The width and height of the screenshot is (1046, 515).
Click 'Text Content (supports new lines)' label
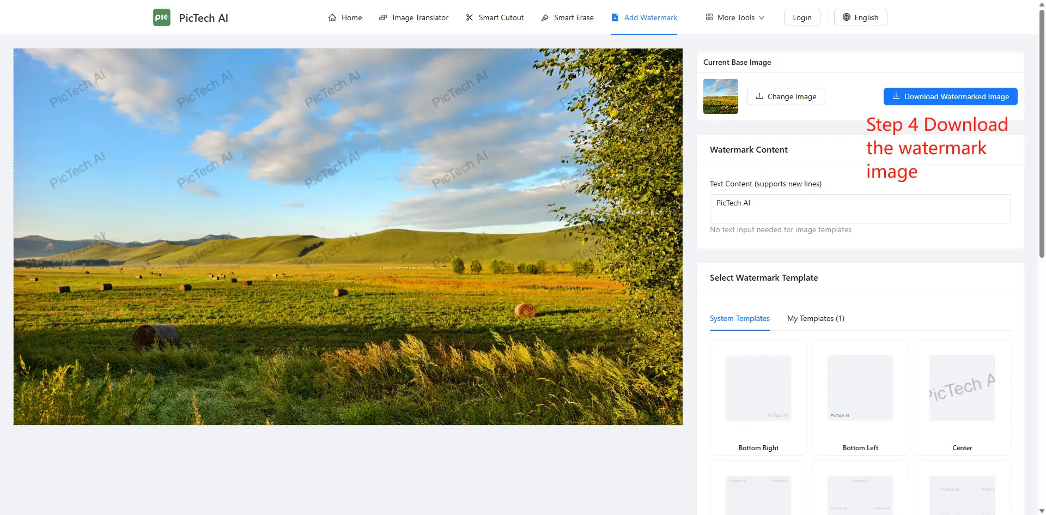tap(765, 184)
